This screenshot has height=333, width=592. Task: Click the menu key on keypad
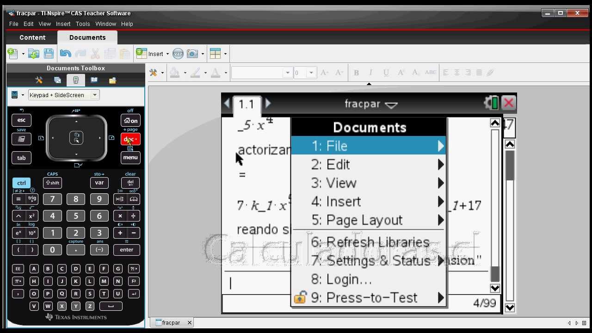point(130,158)
